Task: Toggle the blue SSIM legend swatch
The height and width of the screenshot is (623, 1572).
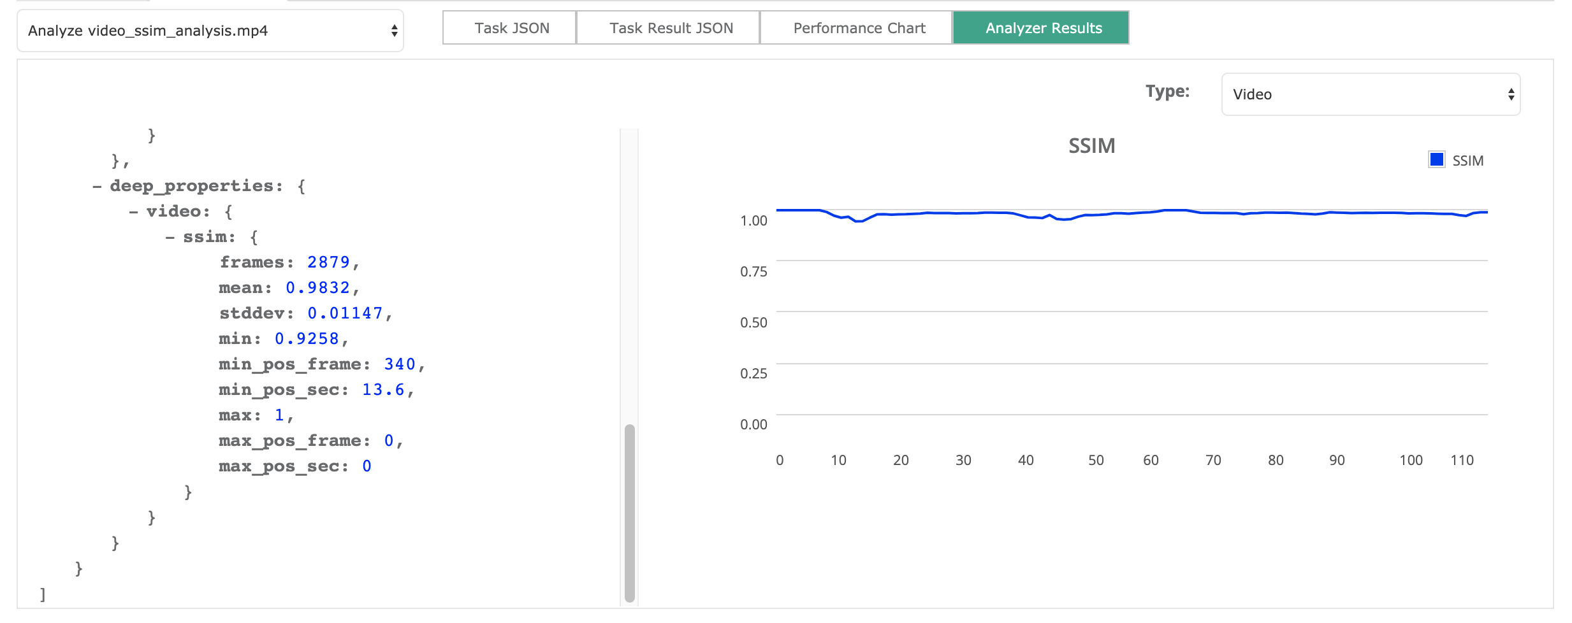Action: click(x=1437, y=159)
